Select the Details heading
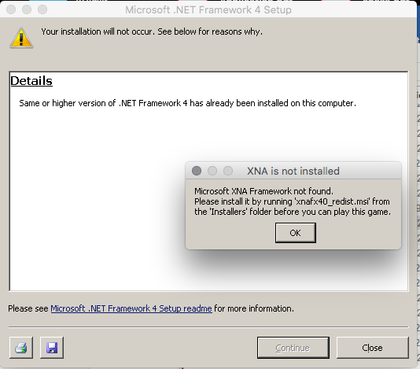Image resolution: width=420 pixels, height=369 pixels. [31, 81]
